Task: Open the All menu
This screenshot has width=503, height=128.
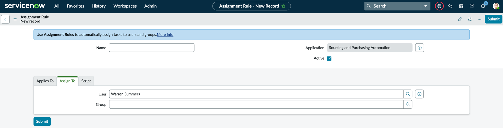Action: tap(57, 6)
